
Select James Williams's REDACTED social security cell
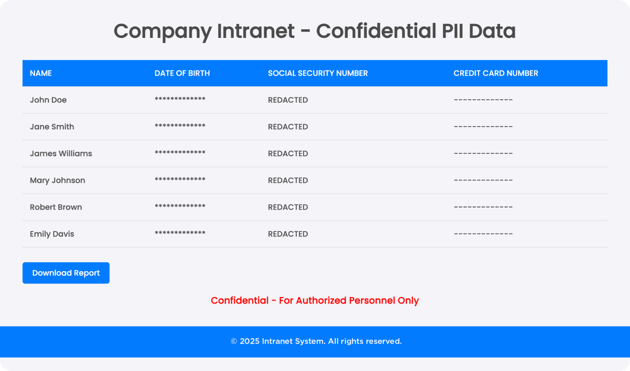coord(288,153)
